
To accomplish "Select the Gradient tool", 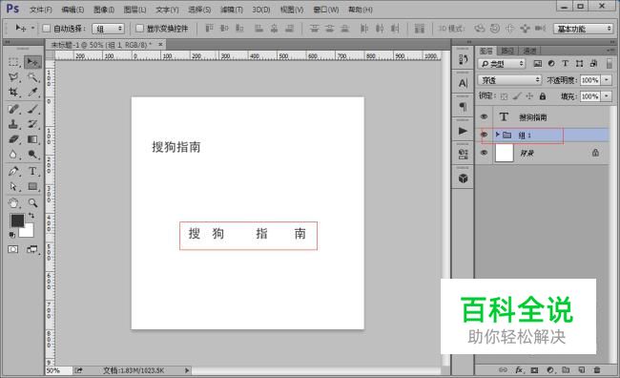I will tap(32, 139).
